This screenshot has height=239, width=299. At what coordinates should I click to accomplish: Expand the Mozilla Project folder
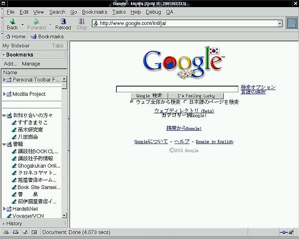click(x=4, y=94)
